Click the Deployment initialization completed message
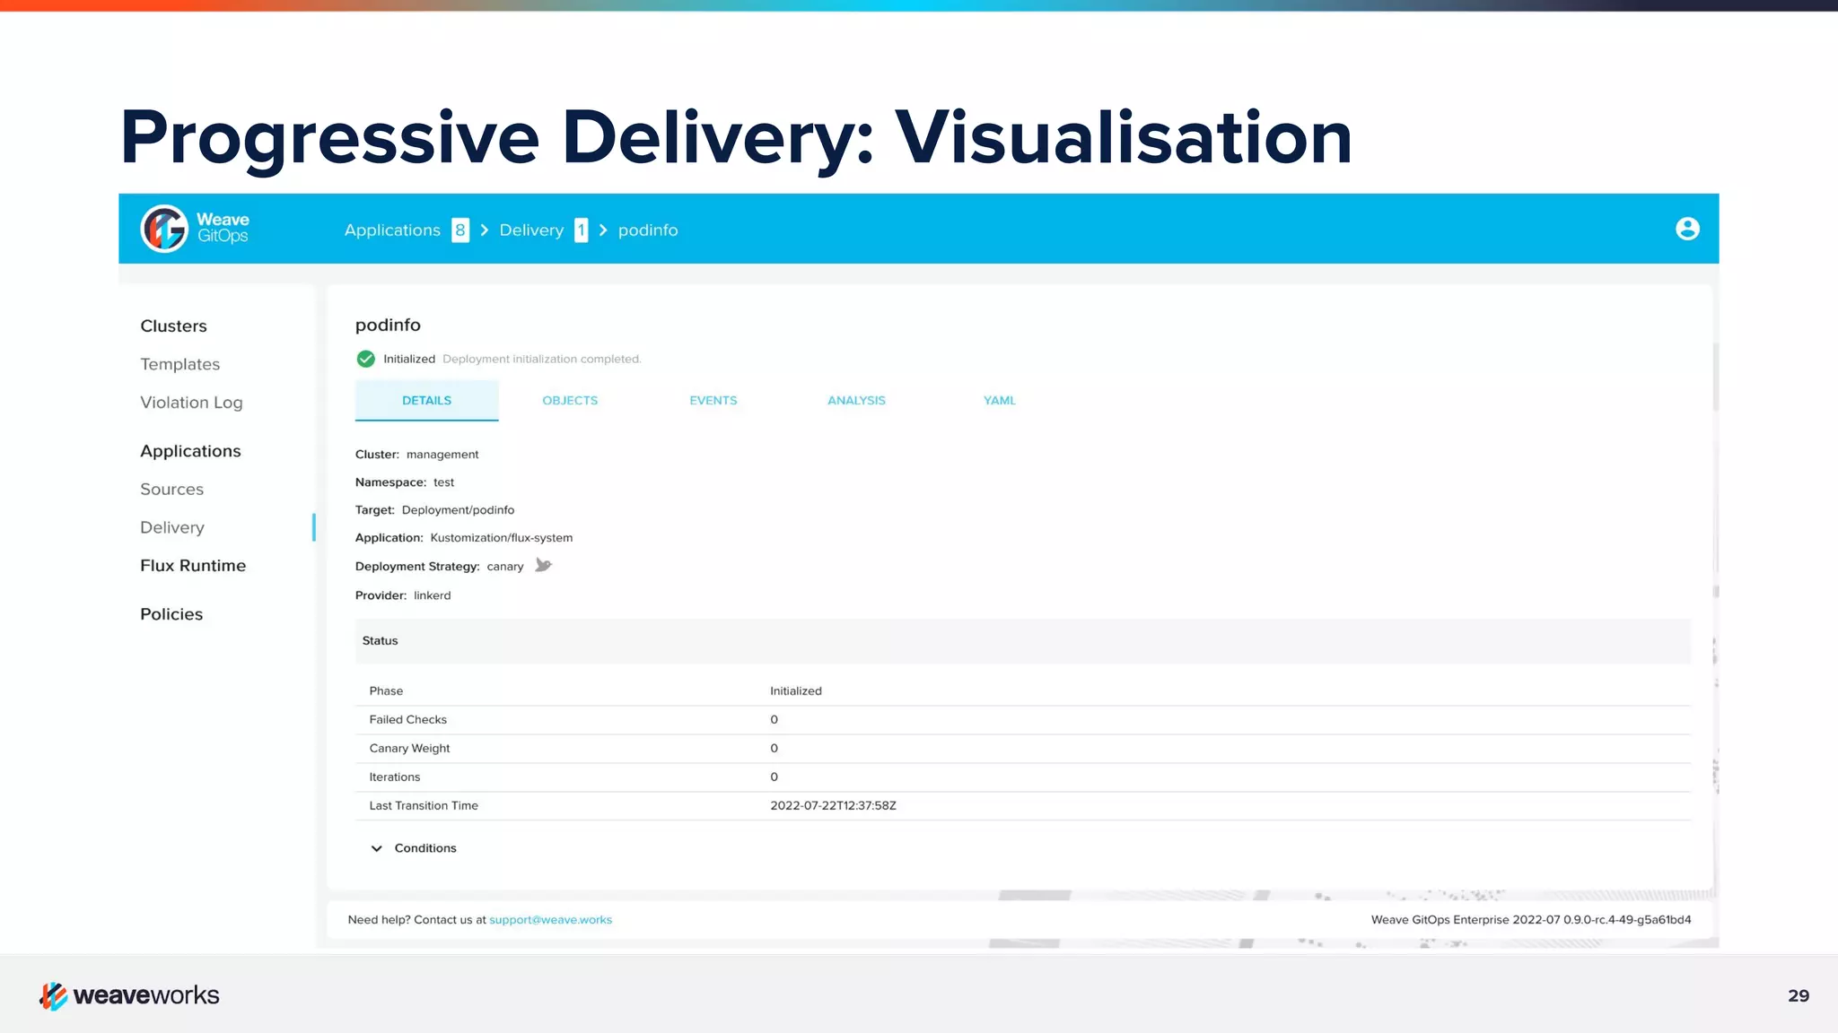This screenshot has height=1033, width=1838. [x=542, y=359]
